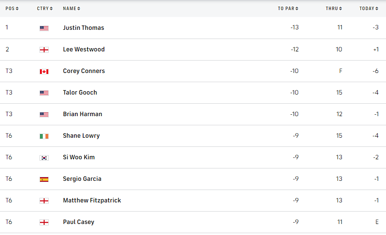Click the USA flag beside Brian Harman
The width and height of the screenshot is (386, 235).
(x=44, y=114)
